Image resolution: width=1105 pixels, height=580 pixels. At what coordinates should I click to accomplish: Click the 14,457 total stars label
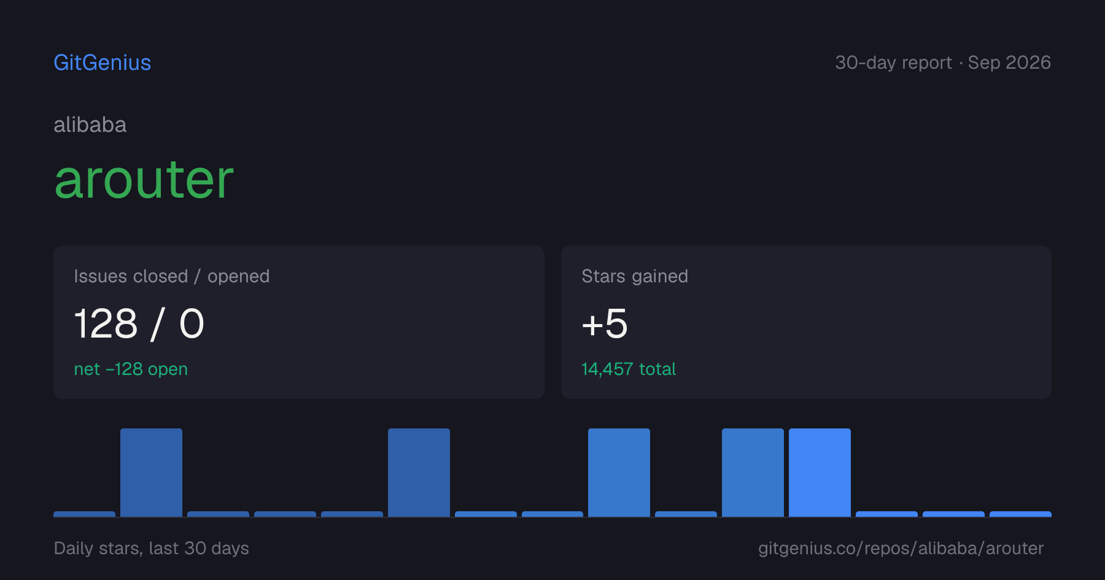tap(629, 369)
